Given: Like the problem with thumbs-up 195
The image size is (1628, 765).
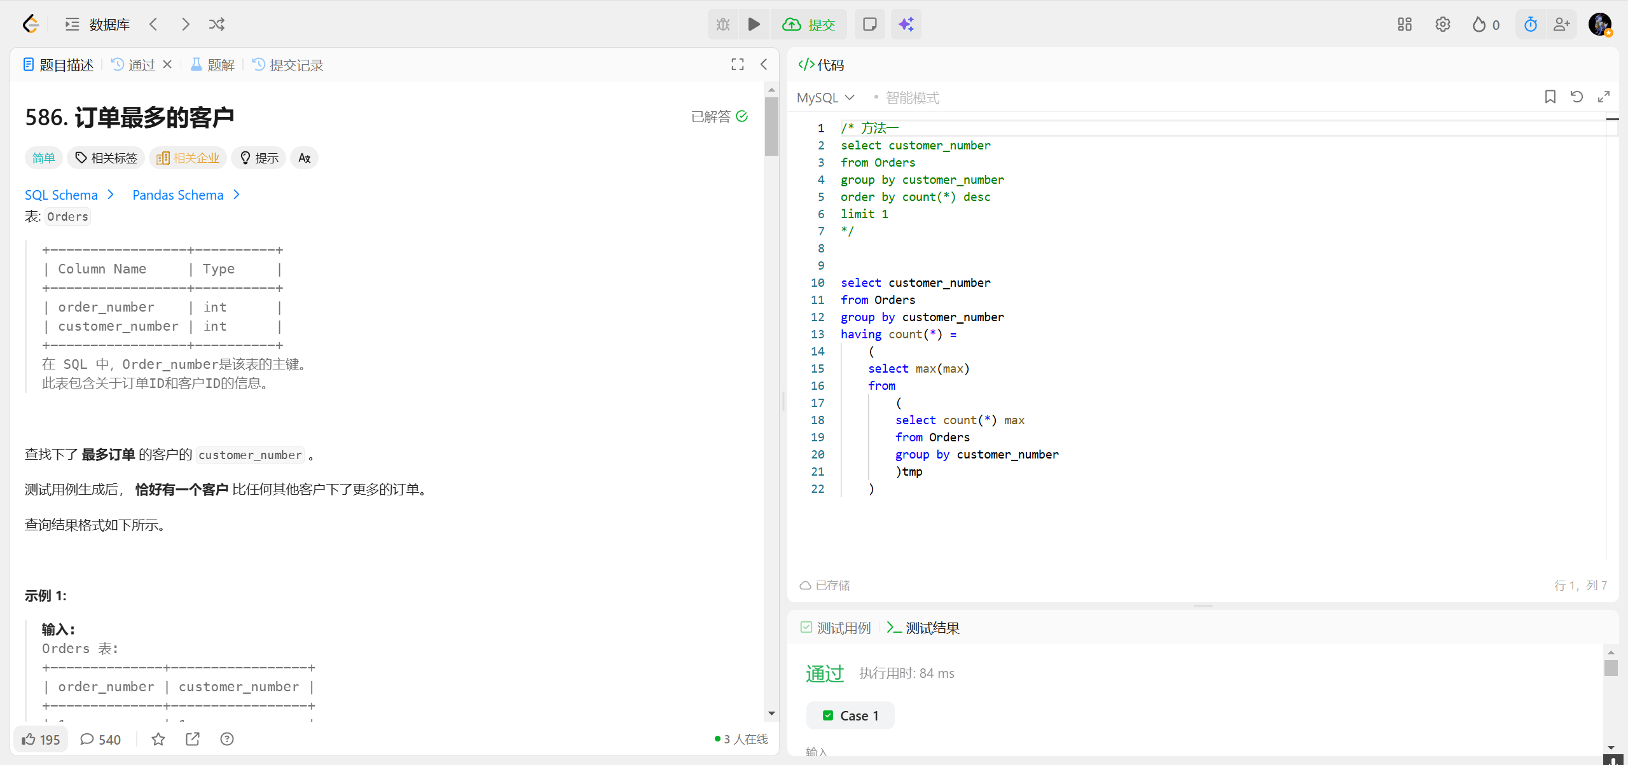Looking at the screenshot, I should tap(41, 739).
